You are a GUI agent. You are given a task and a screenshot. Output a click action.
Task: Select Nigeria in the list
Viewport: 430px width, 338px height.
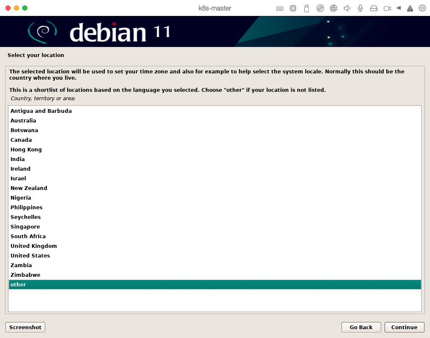pyautogui.click(x=215, y=198)
